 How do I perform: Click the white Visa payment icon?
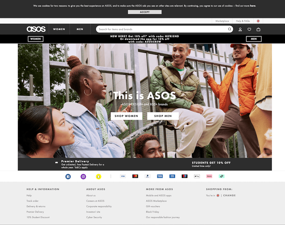point(123,176)
